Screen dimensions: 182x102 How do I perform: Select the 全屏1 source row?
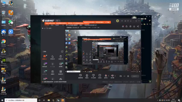53,28
